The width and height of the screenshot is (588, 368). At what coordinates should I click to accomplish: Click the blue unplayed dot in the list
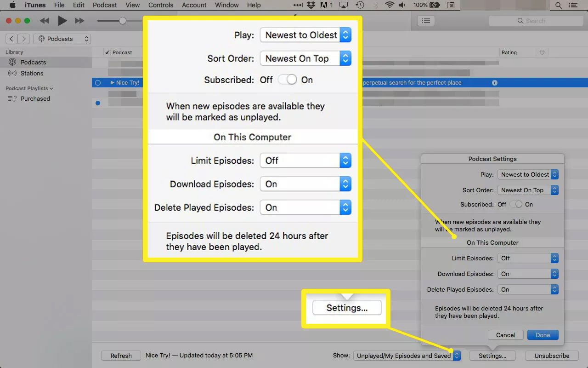98,103
